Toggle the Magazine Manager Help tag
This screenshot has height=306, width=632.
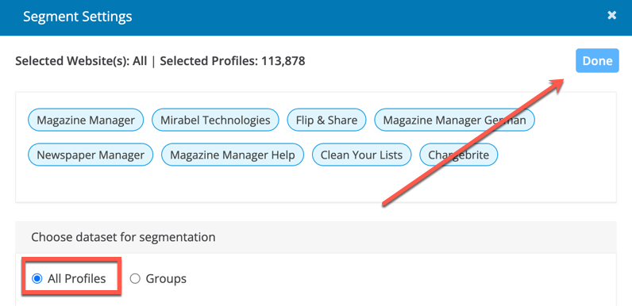[x=233, y=155]
